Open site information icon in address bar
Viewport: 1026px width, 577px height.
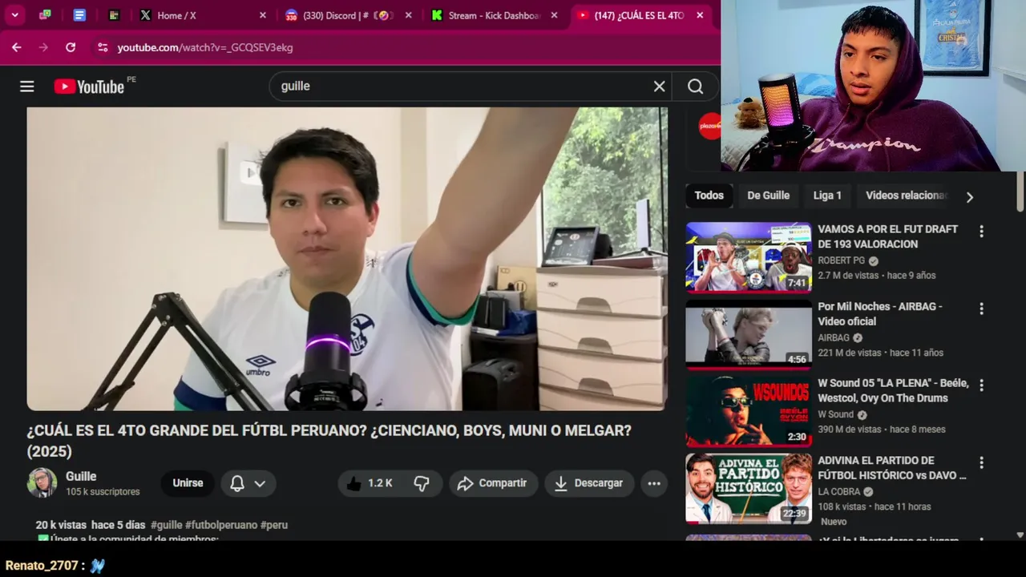(103, 47)
